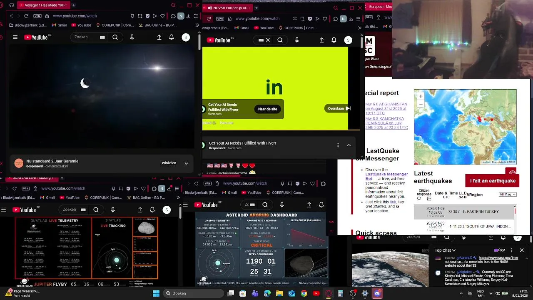533x300 pixels.
Task: Expand computerzaak sponsored ad details
Action: point(187,163)
